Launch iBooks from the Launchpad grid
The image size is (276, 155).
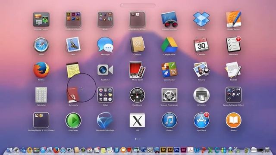(233, 121)
